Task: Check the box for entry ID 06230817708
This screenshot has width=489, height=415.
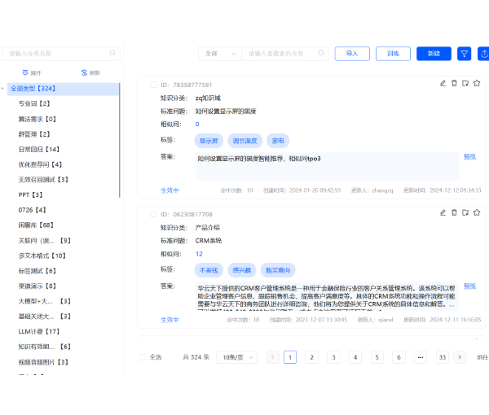Action: tap(152, 213)
